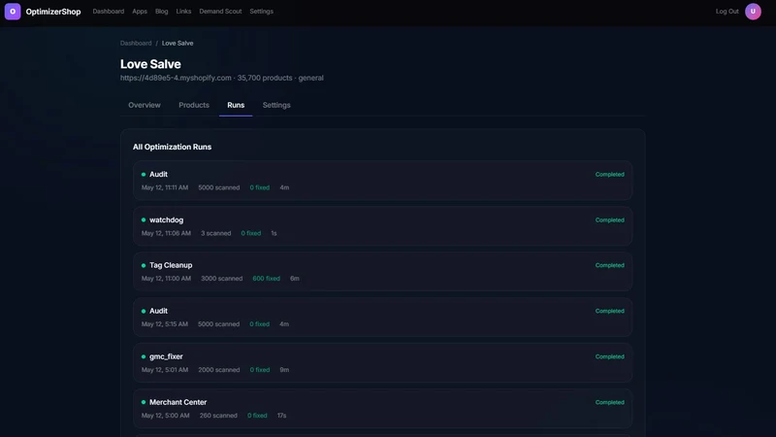The image size is (776, 437).
Task: Click 'May 12, 11:06 AM' timestamp
Action: tap(166, 233)
